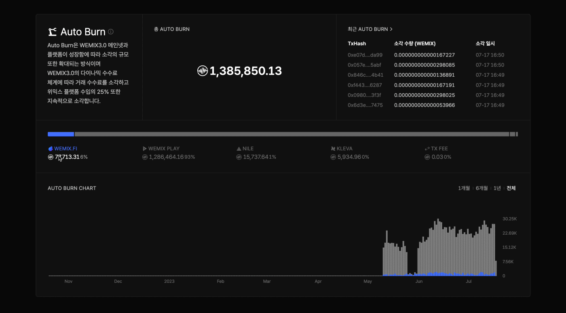The height and width of the screenshot is (313, 566).
Task: Open transaction 0xe07d....da99
Action: click(365, 55)
